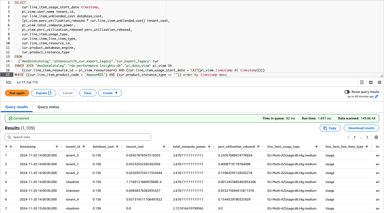Click the magnifier in the Search rows box
Screen dimensions: 384x213
pyautogui.click(x=9, y=137)
